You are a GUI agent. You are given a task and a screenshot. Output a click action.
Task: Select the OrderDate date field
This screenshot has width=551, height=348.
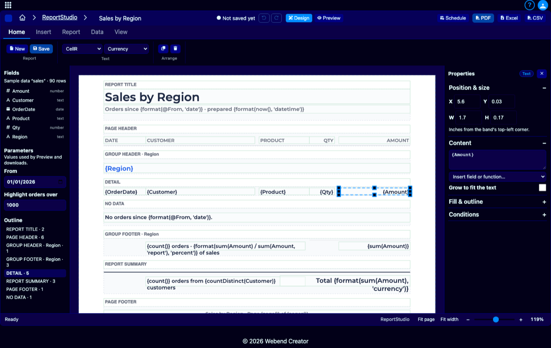coord(35,109)
